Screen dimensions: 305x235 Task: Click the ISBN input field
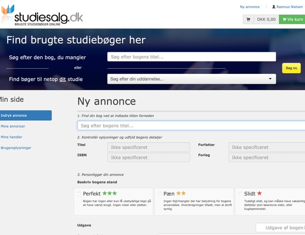149,157
